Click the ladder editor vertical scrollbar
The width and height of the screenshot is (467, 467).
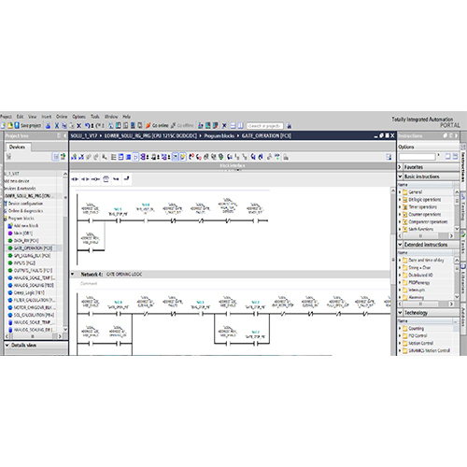tap(393, 271)
